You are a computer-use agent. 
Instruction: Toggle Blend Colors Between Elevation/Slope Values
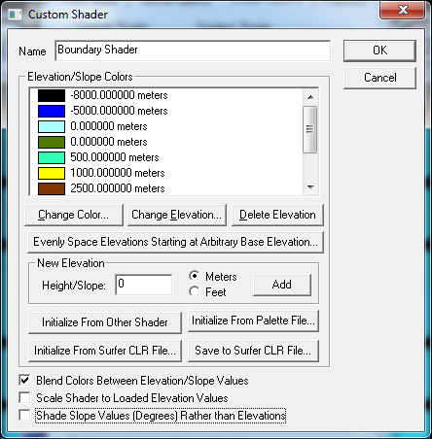pyautogui.click(x=24, y=381)
